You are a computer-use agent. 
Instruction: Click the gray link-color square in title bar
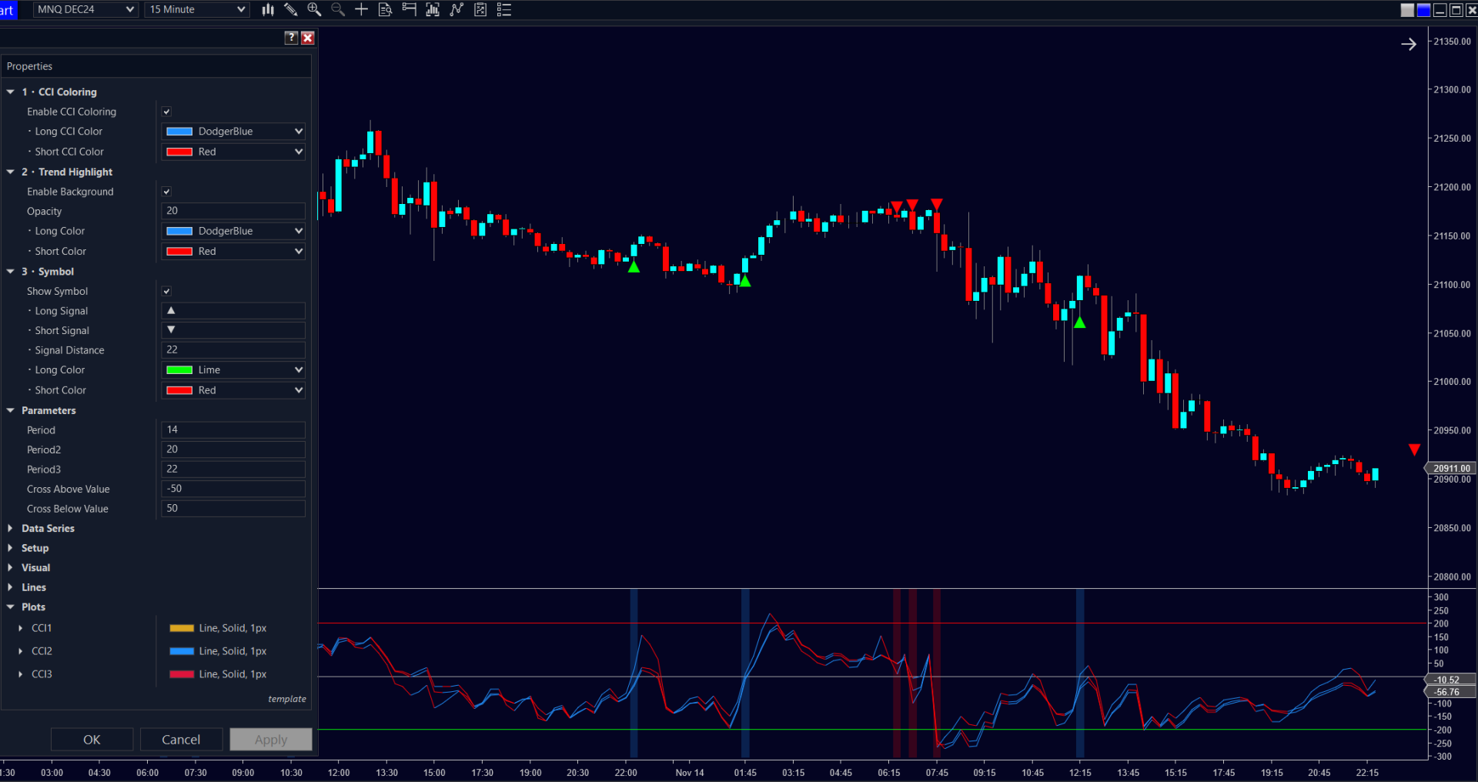click(x=1407, y=10)
